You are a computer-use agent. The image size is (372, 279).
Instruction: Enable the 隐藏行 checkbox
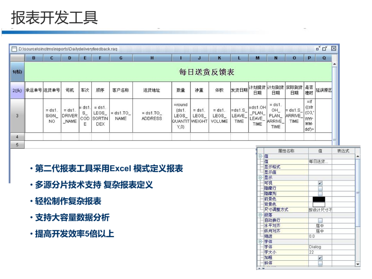point(320,189)
